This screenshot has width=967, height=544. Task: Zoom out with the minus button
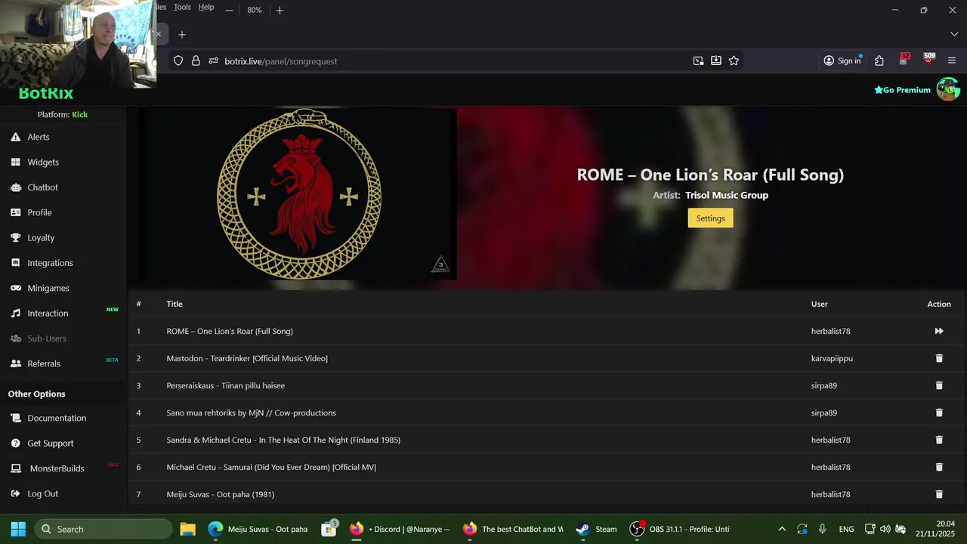coord(229,10)
